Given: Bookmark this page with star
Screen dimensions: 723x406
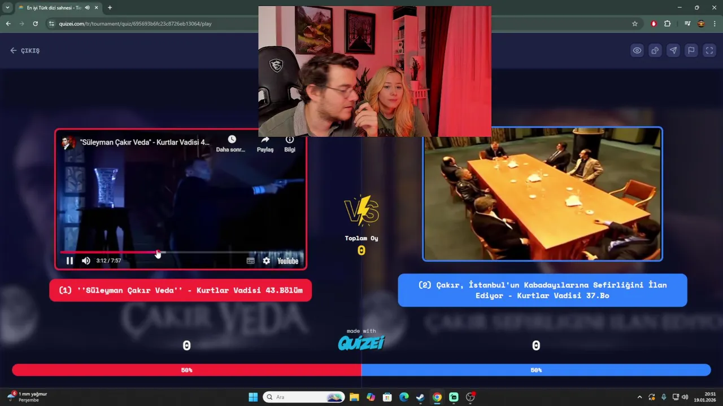Looking at the screenshot, I should point(635,24).
